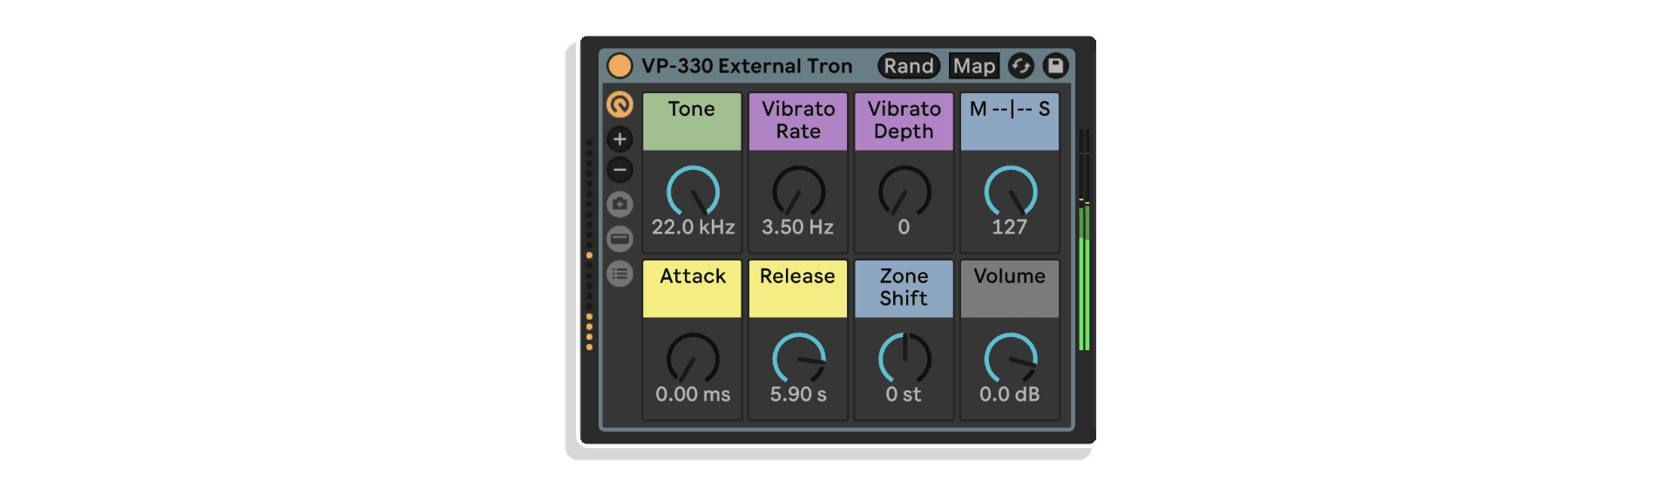Click the 5.90 s value
Image resolution: width=1673 pixels, height=480 pixels.
(x=798, y=395)
